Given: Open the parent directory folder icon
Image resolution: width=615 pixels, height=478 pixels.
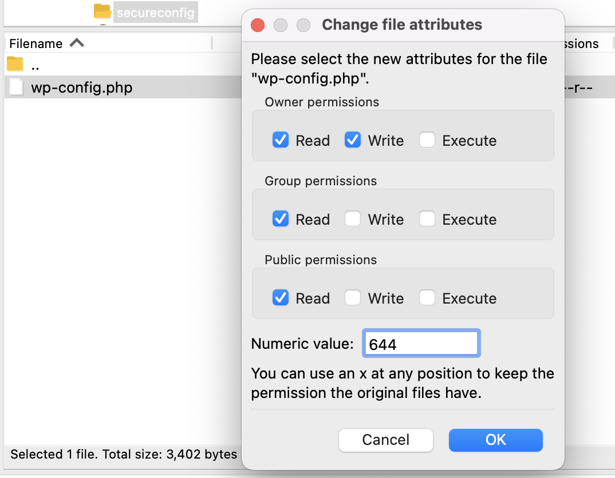Looking at the screenshot, I should (x=14, y=63).
